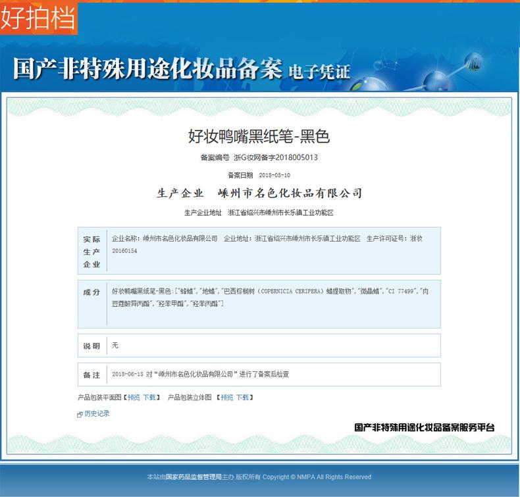This screenshot has height=497, width=520.
Task: Click the ingredients list text with CI 77499
Action: tap(271, 298)
